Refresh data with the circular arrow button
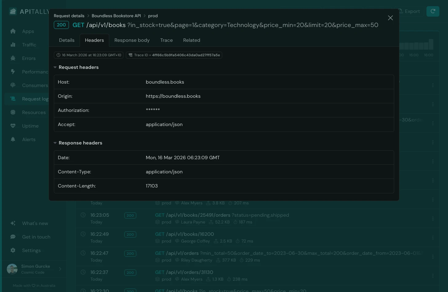This screenshot has height=292, width=448. point(433,11)
